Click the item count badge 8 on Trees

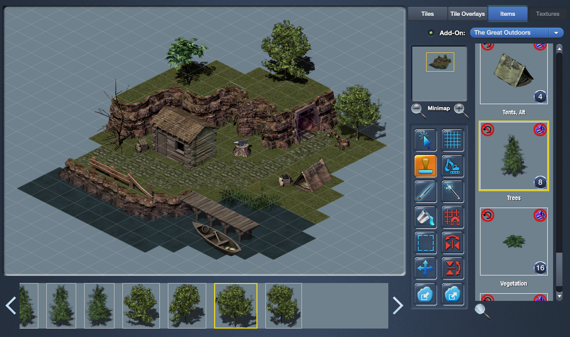(540, 182)
